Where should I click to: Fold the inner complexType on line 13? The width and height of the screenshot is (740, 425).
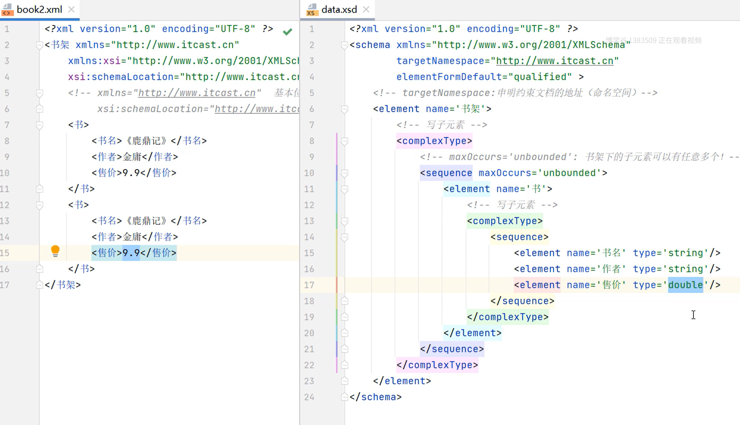point(344,221)
